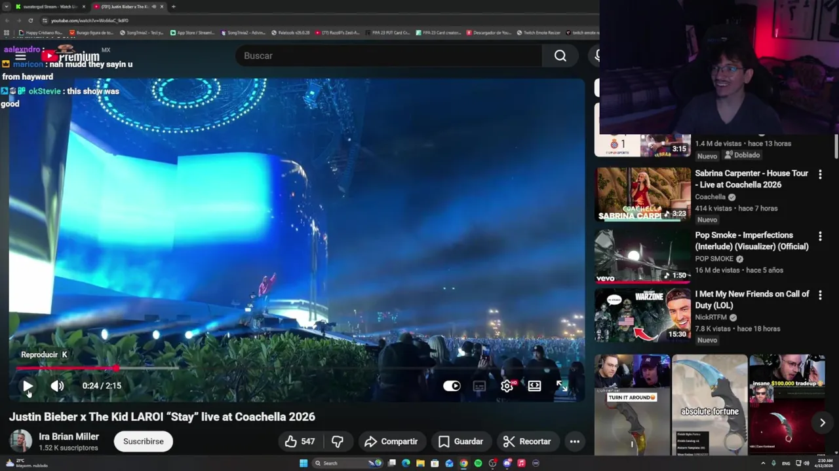Open the Twitch Emote Resizer bookmark

538,32
